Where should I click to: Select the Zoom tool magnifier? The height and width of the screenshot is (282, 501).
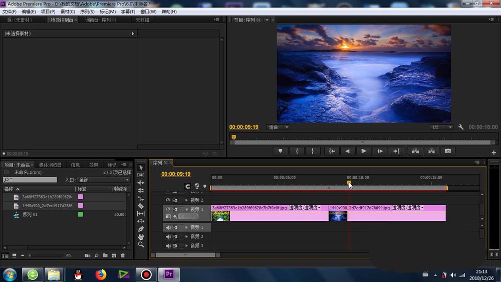141,244
